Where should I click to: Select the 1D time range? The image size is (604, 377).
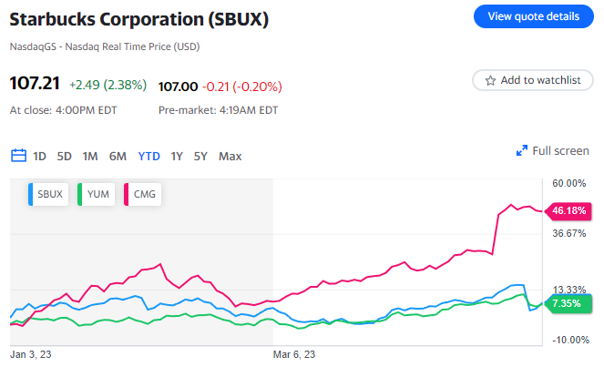[39, 156]
